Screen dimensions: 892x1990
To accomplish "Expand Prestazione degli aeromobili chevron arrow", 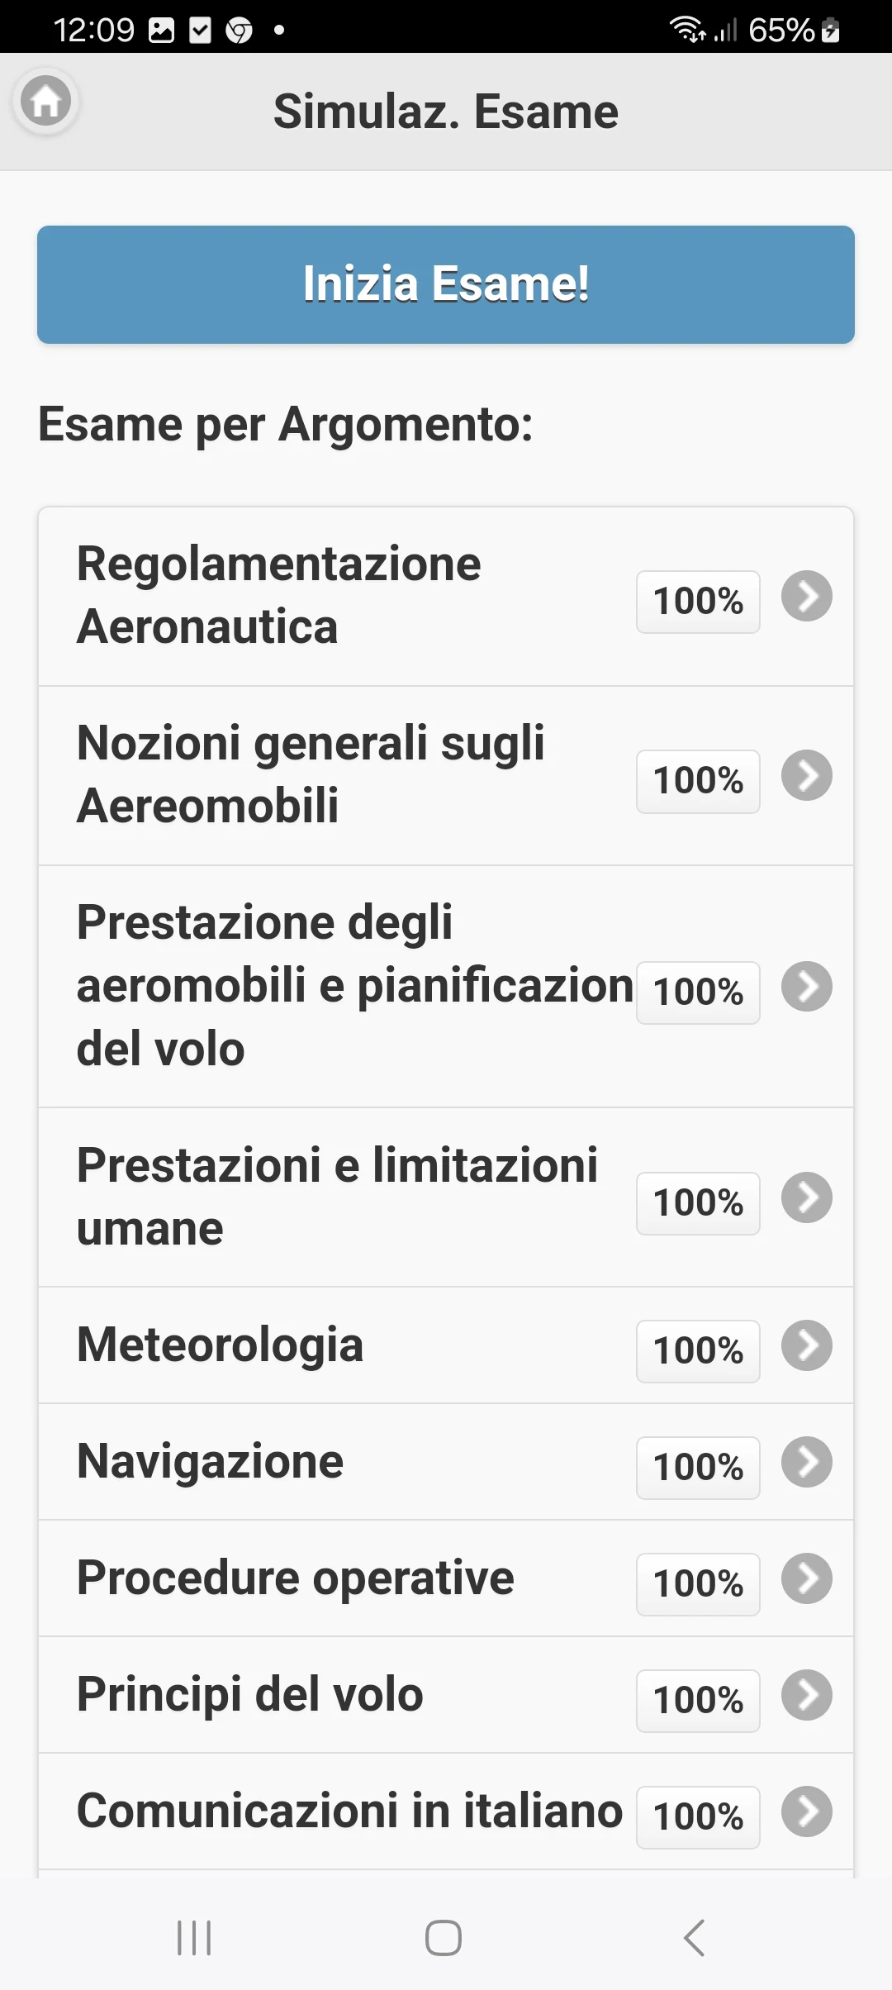I will [x=806, y=986].
